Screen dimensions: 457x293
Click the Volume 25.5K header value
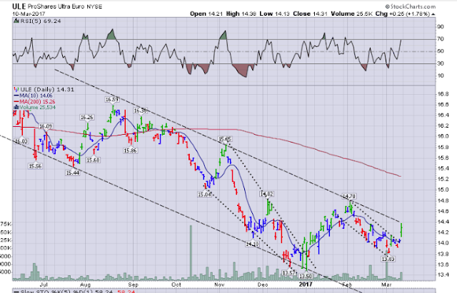click(x=352, y=14)
